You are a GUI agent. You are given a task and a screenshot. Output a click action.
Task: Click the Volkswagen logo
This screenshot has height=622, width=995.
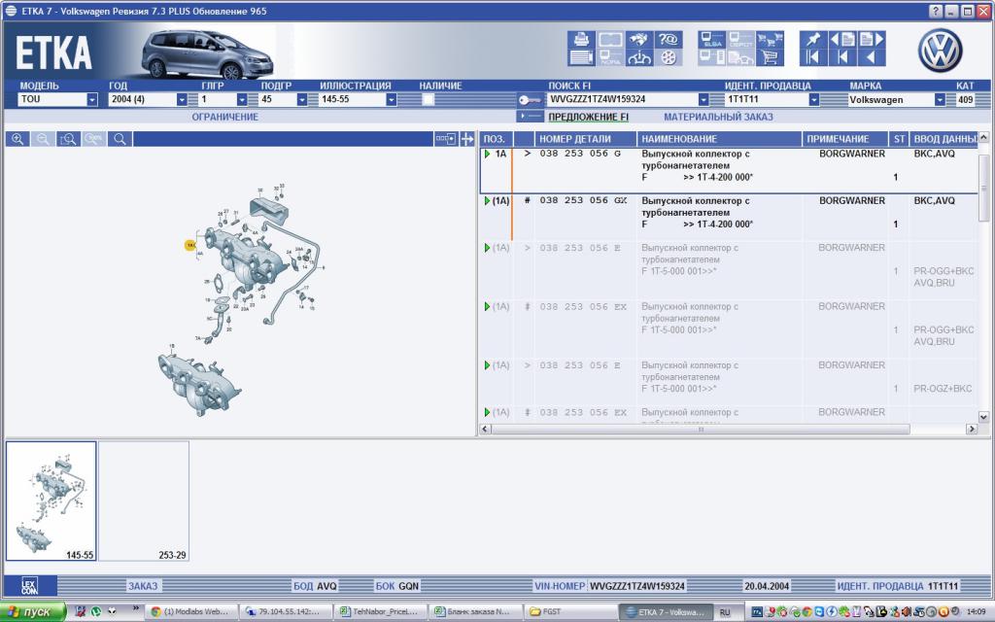coord(940,51)
